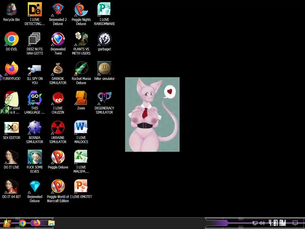Open the golden idol Zoom shortcut

coord(81,98)
